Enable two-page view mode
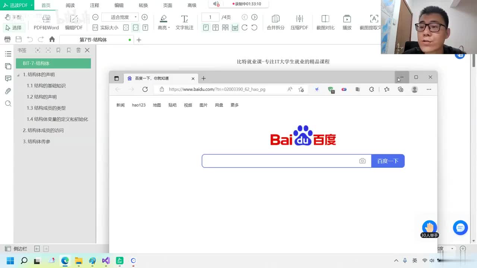 tap(216, 28)
